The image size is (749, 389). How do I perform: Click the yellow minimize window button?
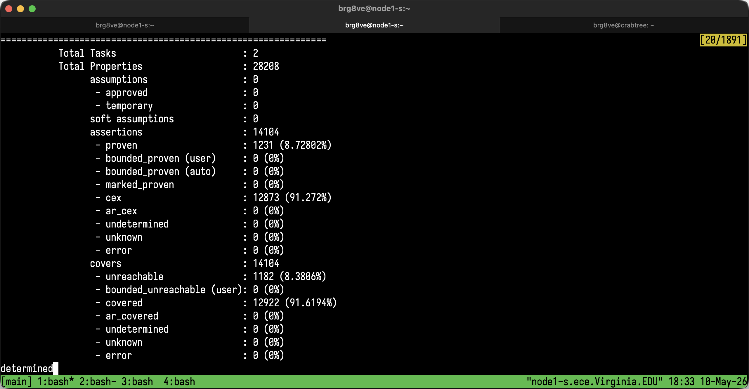20,9
